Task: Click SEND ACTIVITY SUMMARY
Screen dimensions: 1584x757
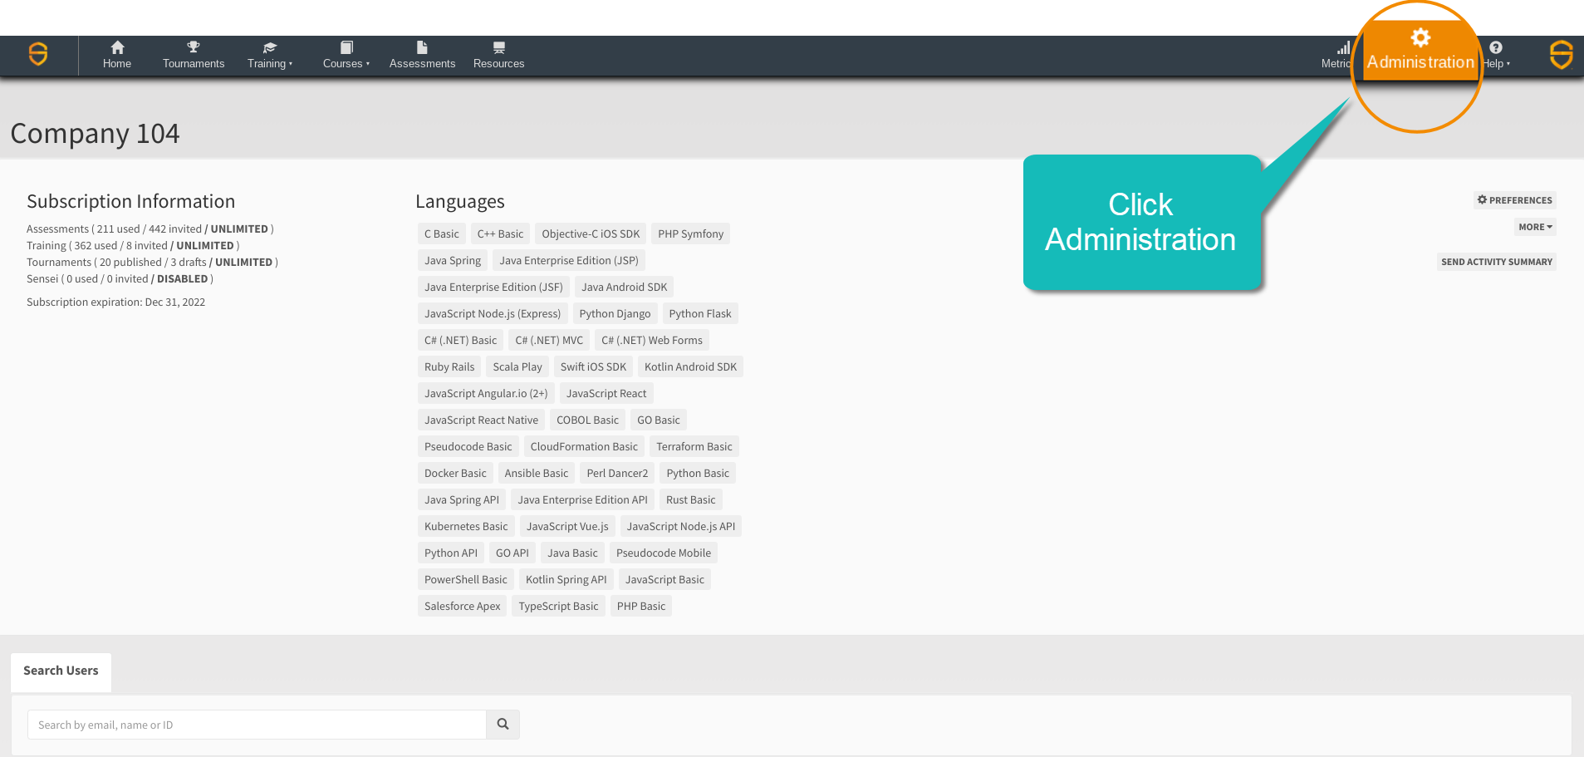Action: pyautogui.click(x=1496, y=261)
